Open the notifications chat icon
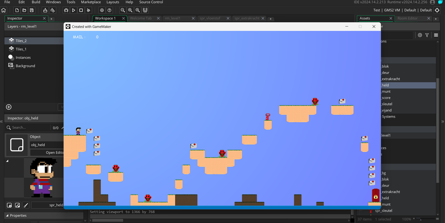 pos(441,2)
